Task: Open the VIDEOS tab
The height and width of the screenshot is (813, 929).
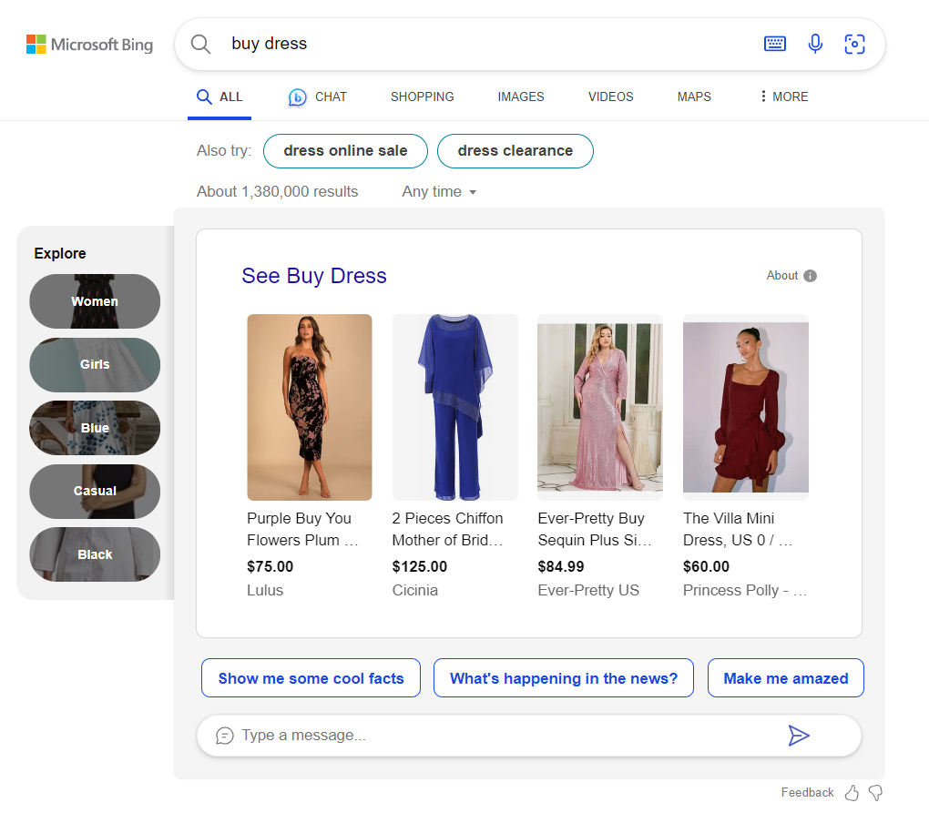Action: pos(611,97)
